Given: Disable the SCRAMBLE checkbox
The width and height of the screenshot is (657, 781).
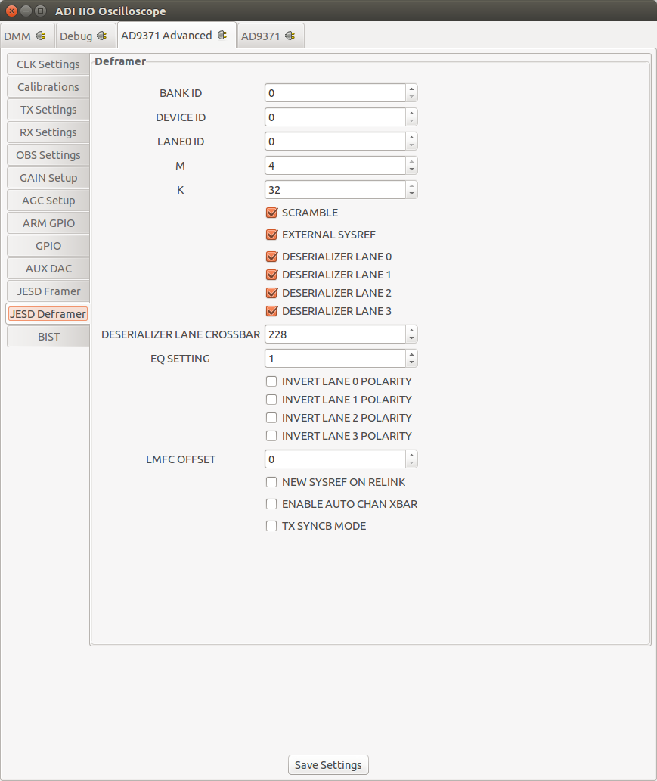Looking at the screenshot, I should [271, 213].
